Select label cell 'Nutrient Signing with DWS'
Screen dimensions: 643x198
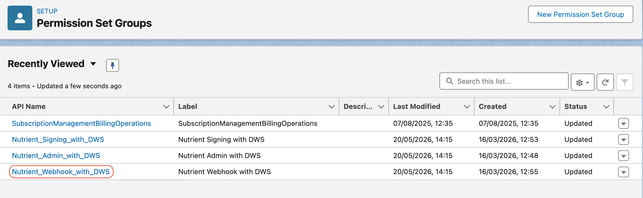point(221,140)
